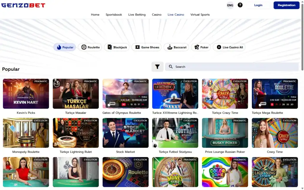Click the Genzobet logo

click(23, 5)
